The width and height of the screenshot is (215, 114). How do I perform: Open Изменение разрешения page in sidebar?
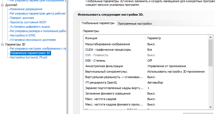tap(24, 9)
